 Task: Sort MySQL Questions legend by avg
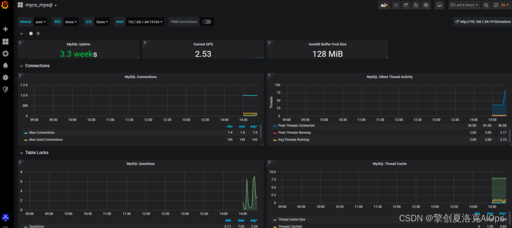pos(253,220)
